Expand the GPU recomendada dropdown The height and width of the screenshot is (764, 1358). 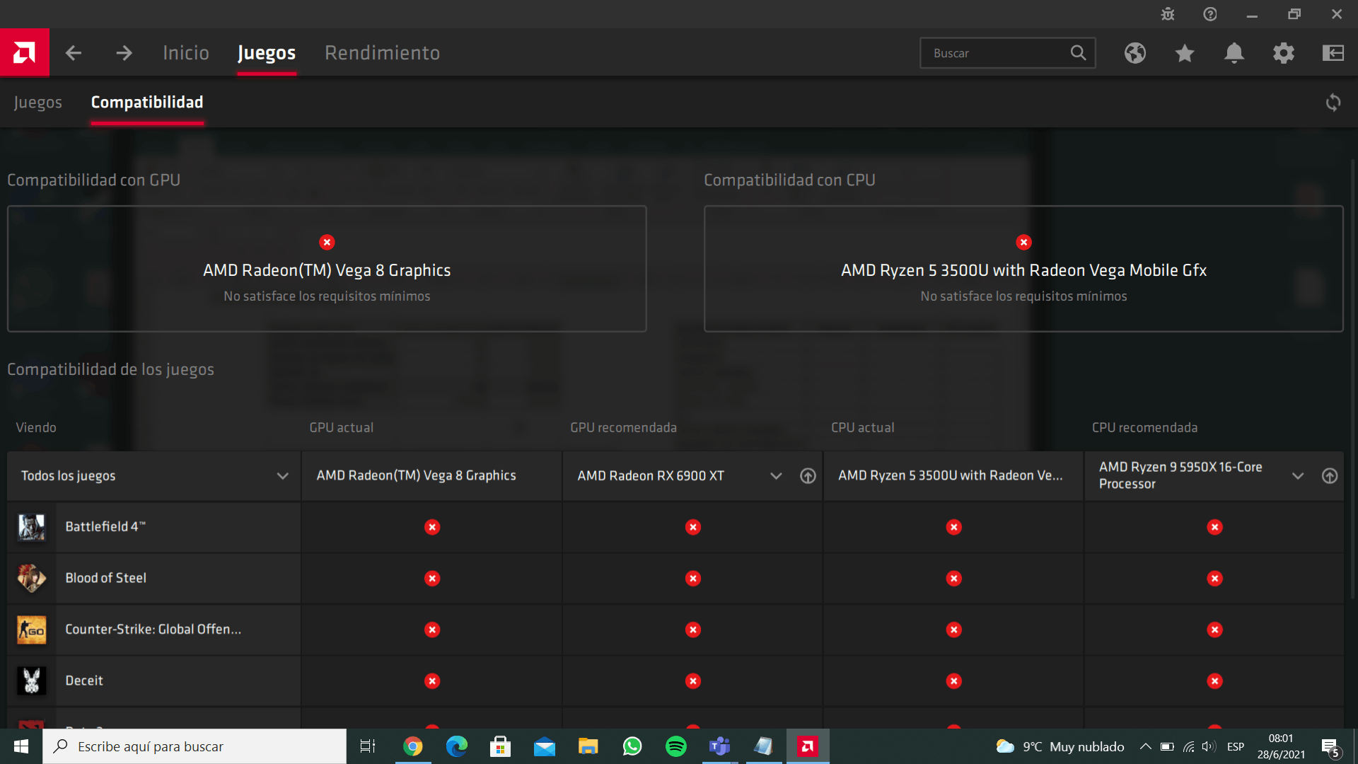pyautogui.click(x=775, y=476)
